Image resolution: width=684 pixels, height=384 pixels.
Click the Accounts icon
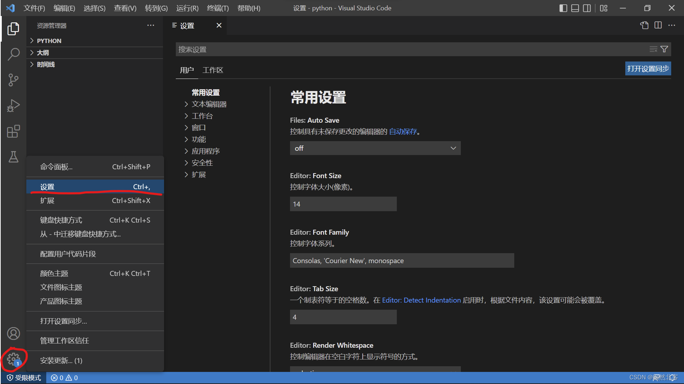(14, 334)
